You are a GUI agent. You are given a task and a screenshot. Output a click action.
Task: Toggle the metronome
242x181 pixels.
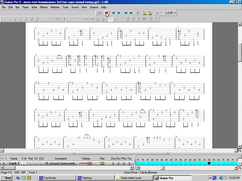(x=145, y=13)
